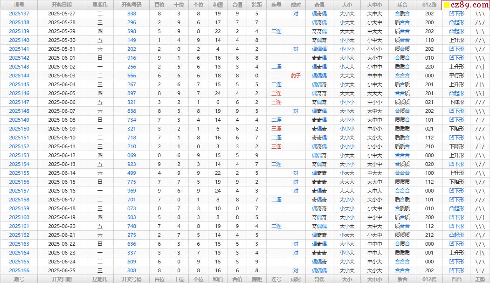Click winning number 069 link
The height and width of the screenshot is (283, 490).
131,155
